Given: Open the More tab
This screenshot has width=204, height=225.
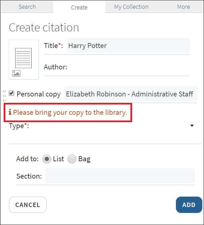Looking at the screenshot, I should (x=184, y=7).
